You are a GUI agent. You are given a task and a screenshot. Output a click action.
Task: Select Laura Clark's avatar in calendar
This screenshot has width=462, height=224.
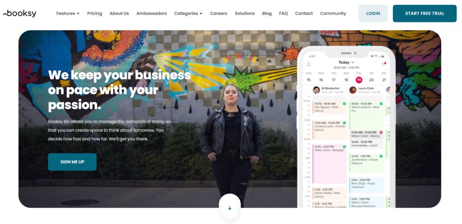click(x=353, y=90)
